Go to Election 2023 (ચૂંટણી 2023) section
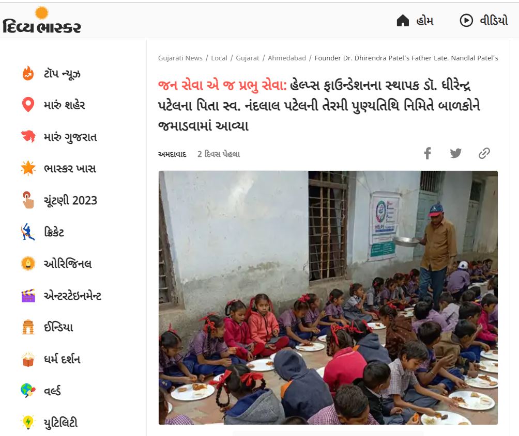Screen dimensions: 519x436 click(59, 200)
